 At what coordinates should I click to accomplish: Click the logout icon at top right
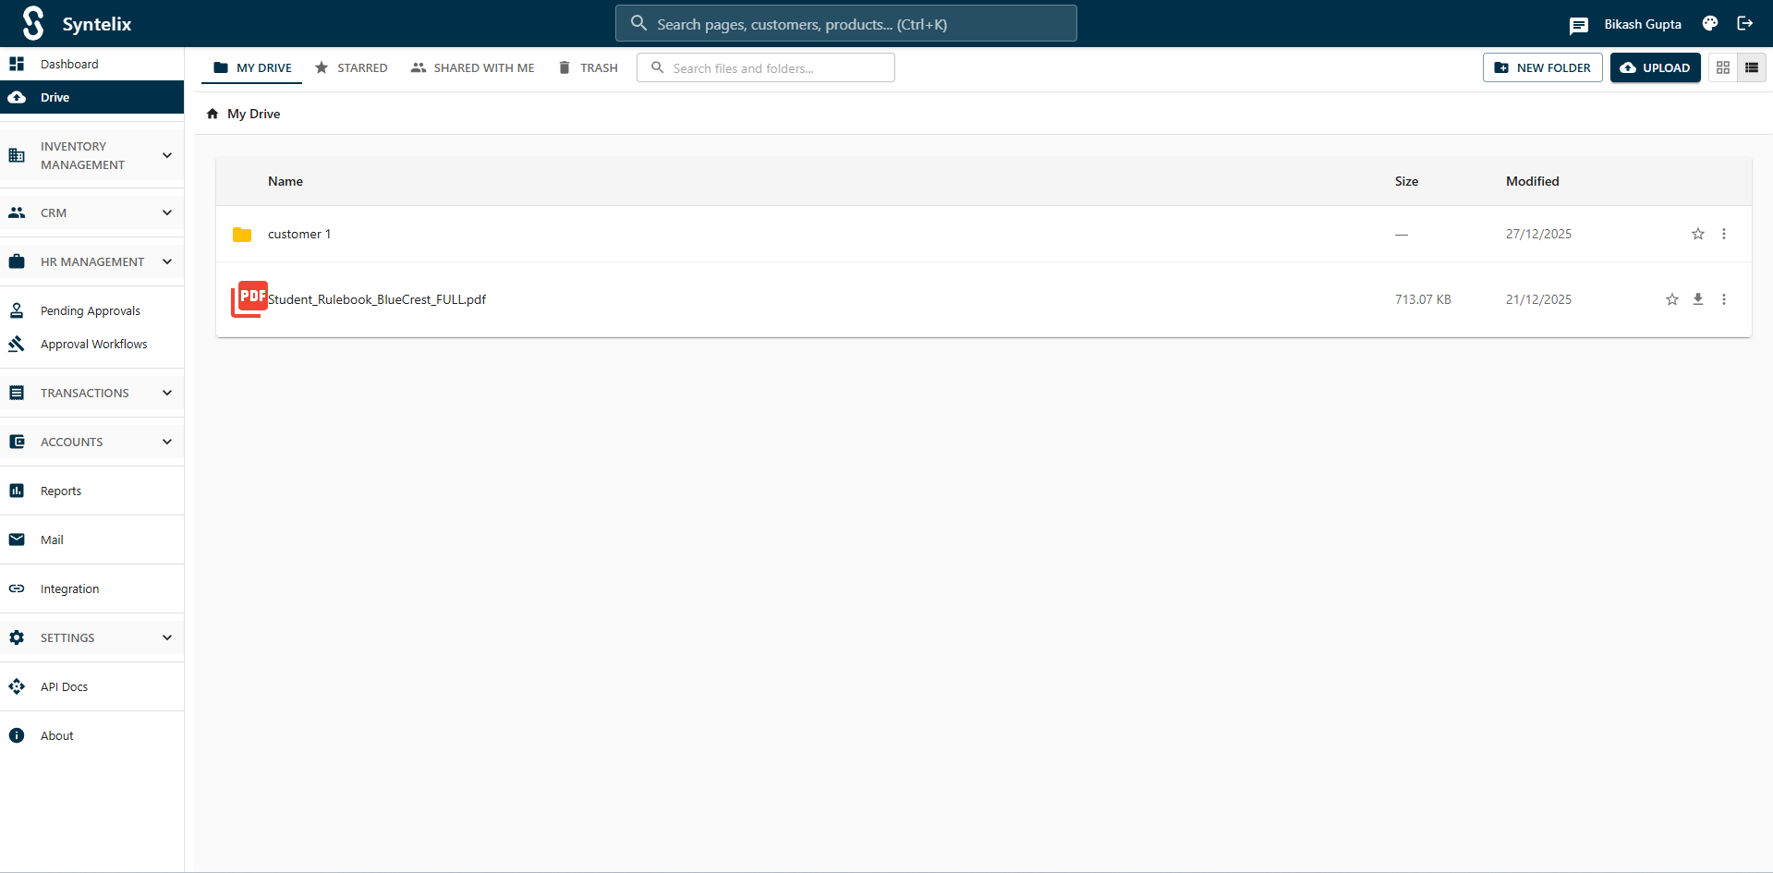1744,23
